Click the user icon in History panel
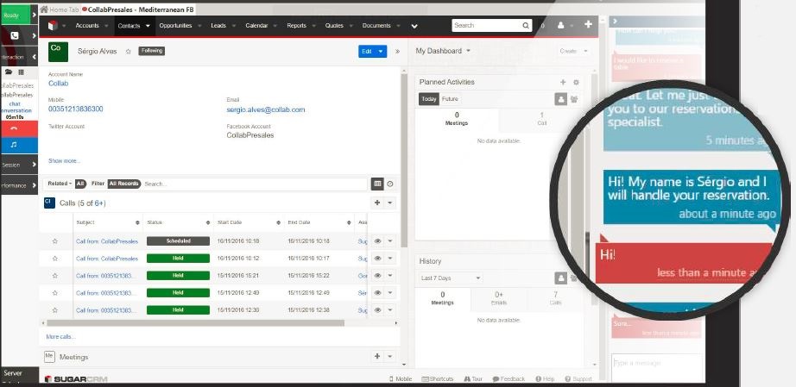This screenshot has height=387, width=796. (560, 278)
